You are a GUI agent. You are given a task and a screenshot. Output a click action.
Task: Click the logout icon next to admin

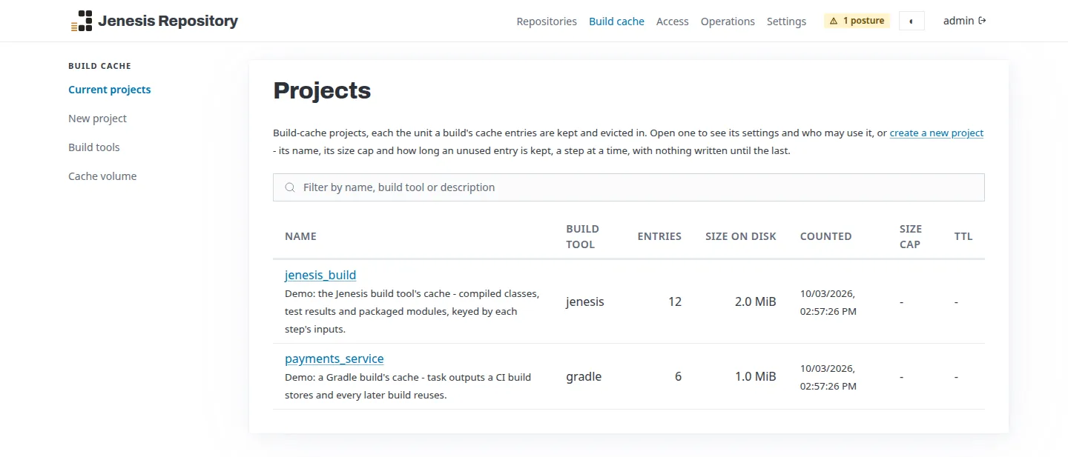pos(983,21)
